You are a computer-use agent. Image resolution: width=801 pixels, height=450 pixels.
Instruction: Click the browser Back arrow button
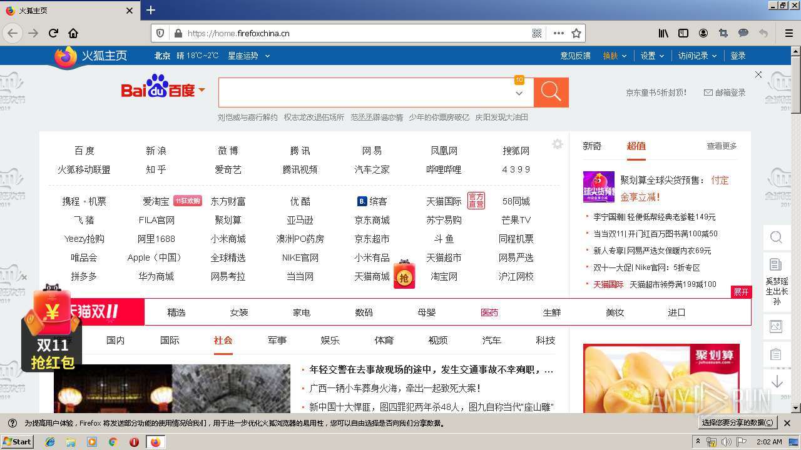[13, 33]
